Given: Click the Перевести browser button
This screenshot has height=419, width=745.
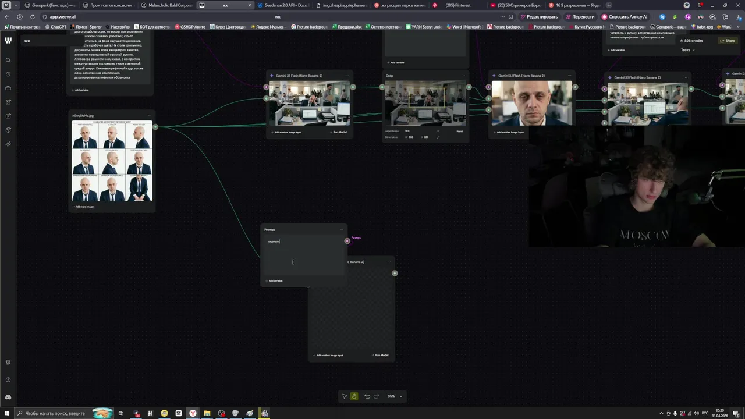Looking at the screenshot, I should pyautogui.click(x=580, y=17).
